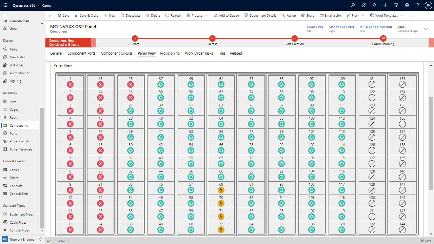Viewport: 434px width, 244px height.
Task: Open the advanced find funnel icon
Action: click(396, 5)
